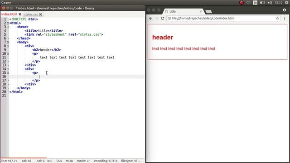
Task: Click the red paragraph text in browser
Action: 184,49
